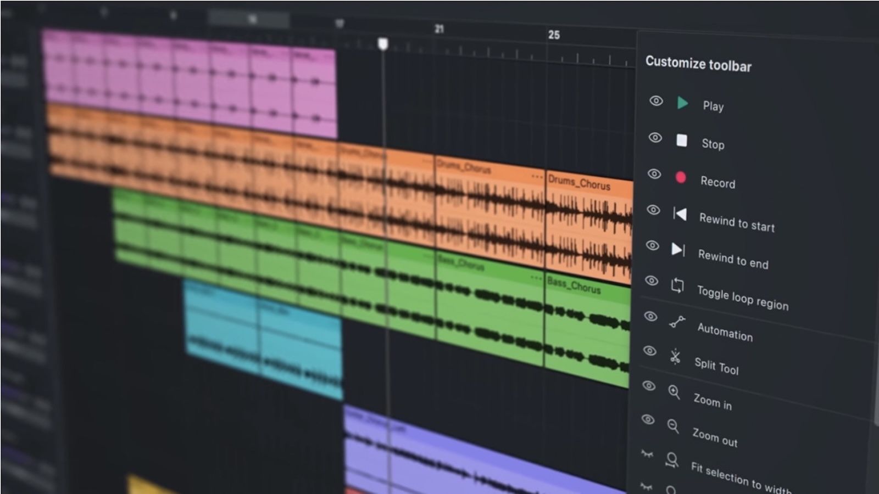Click the Zoom out label
879x494 pixels.
(x=715, y=437)
